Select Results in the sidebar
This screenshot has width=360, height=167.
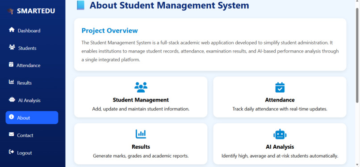[32, 83]
